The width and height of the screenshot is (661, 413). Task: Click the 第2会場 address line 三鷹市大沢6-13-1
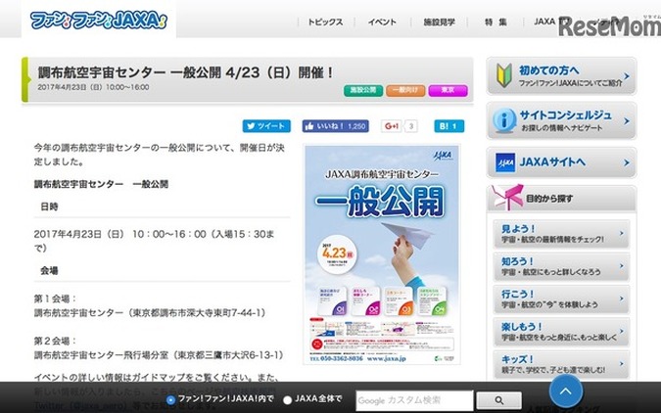pyautogui.click(x=159, y=355)
